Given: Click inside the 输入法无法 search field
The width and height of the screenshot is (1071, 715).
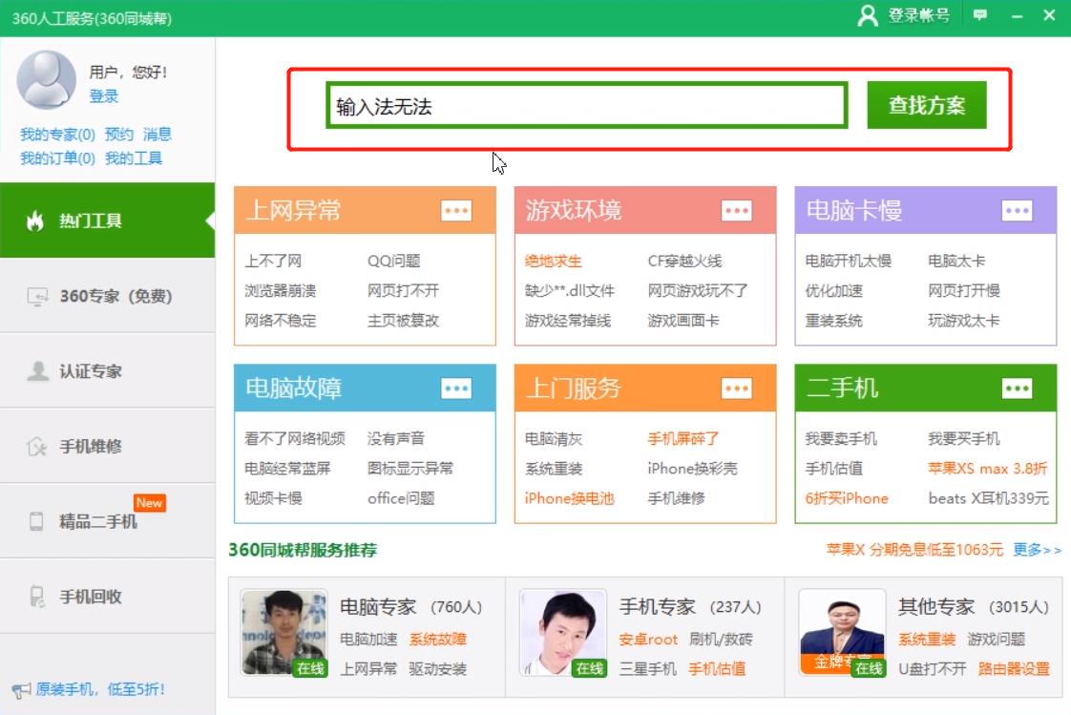Looking at the screenshot, I should pos(586,105).
